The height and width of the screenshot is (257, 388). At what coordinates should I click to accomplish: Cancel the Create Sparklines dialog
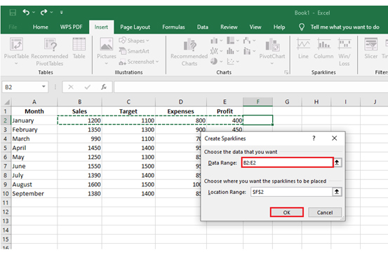coord(325,212)
